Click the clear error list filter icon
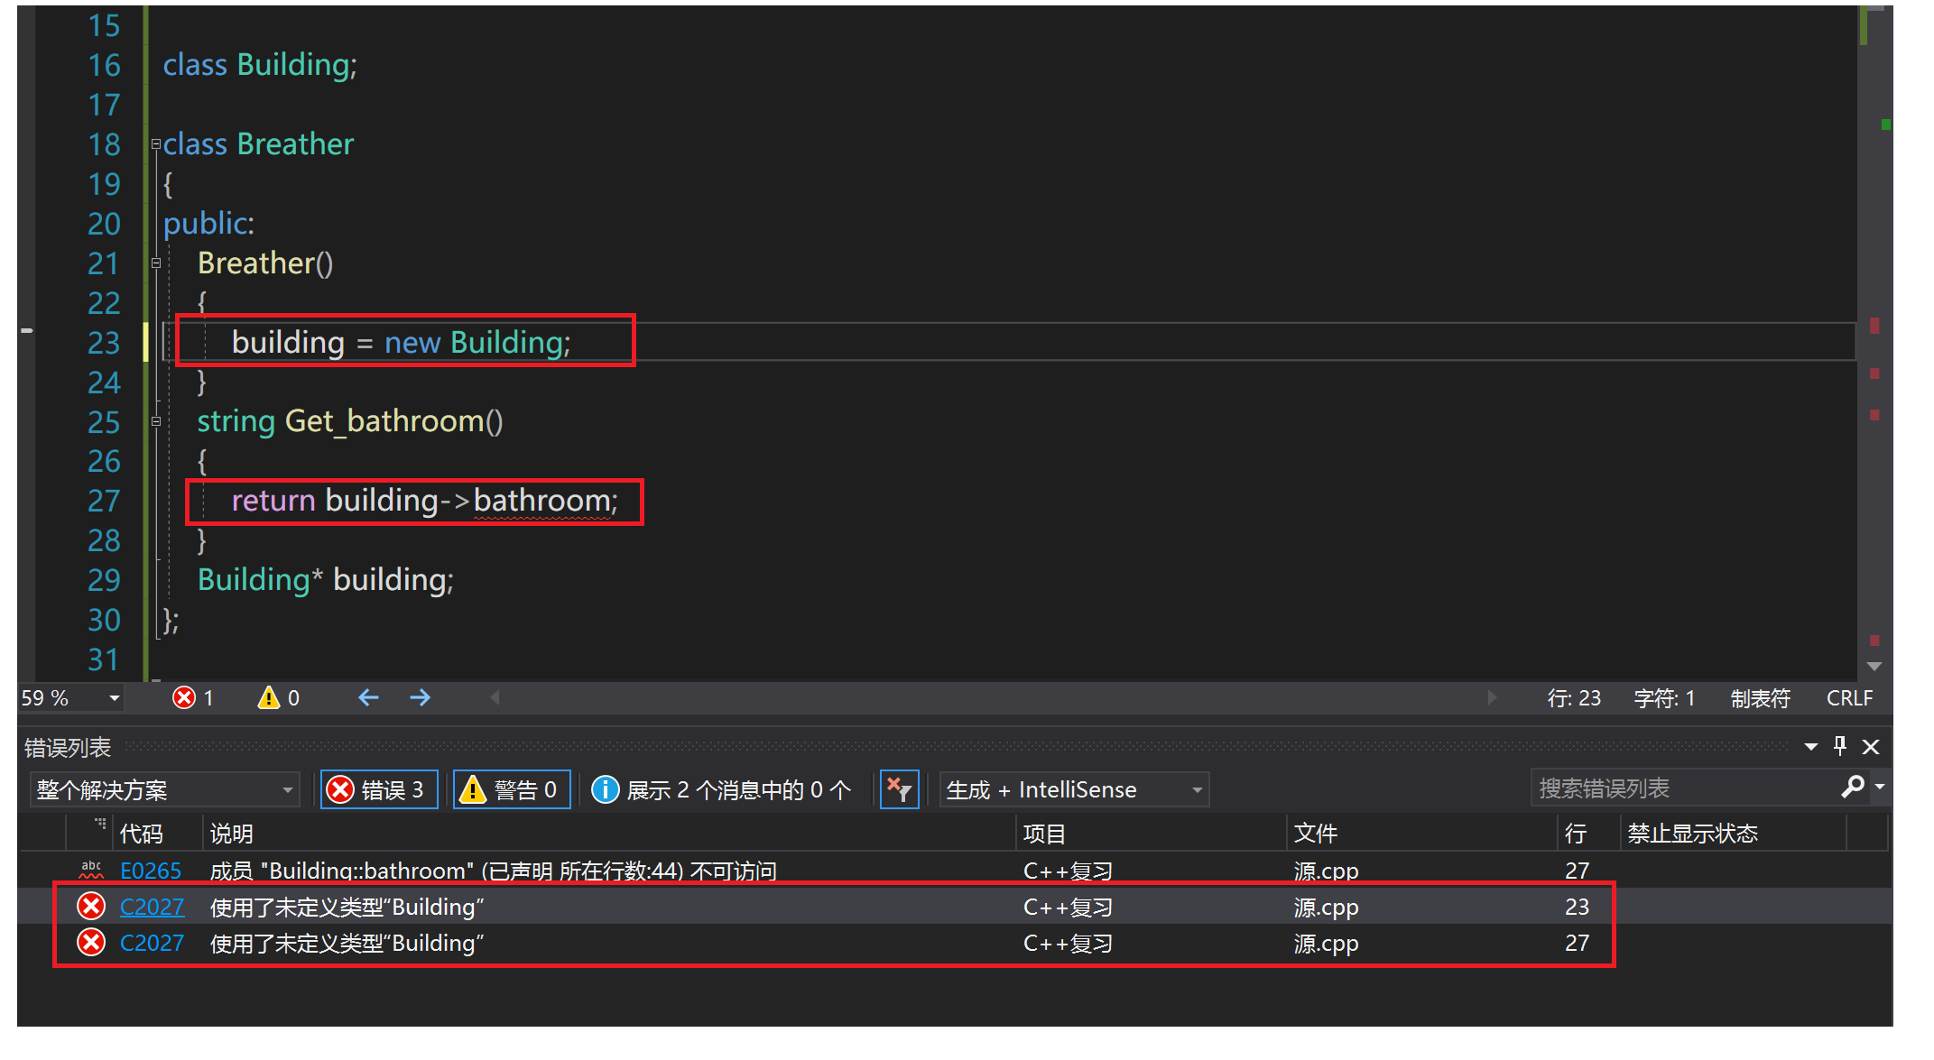Viewport: 1934px width, 1060px height. [899, 789]
